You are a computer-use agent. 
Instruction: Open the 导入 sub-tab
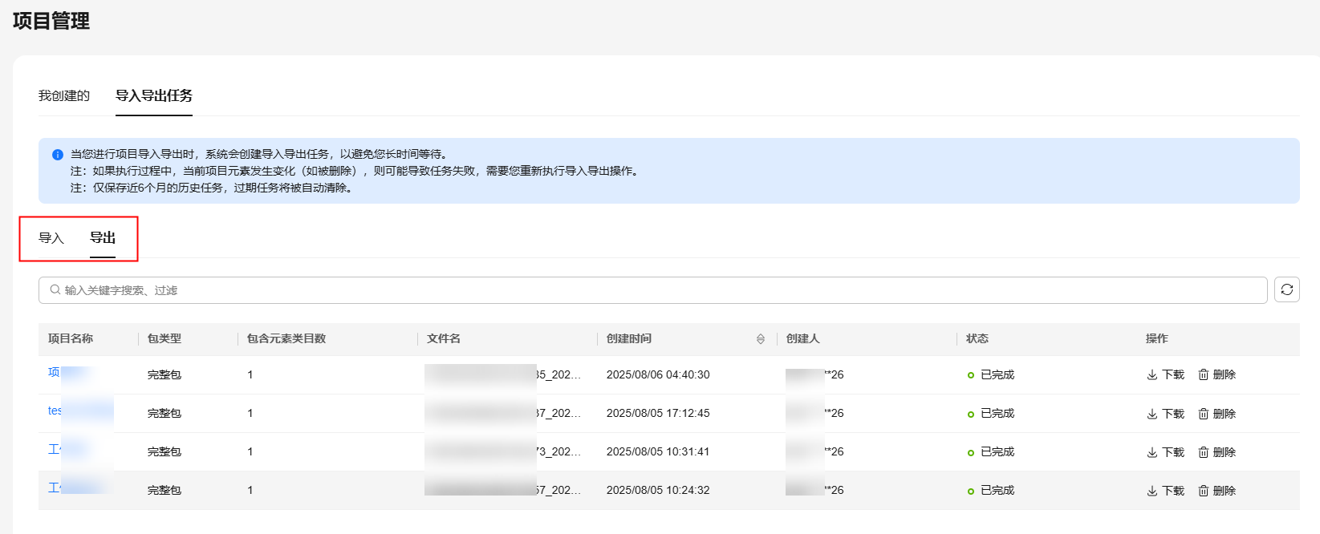tap(51, 238)
